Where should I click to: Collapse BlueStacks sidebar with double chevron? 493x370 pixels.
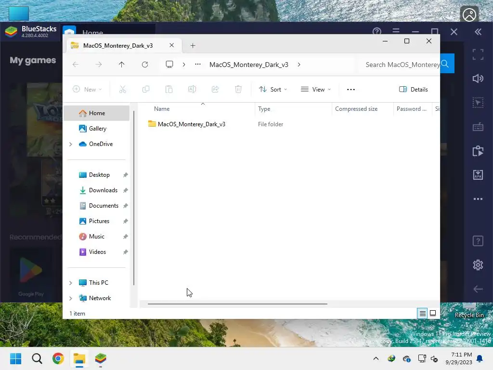click(478, 32)
